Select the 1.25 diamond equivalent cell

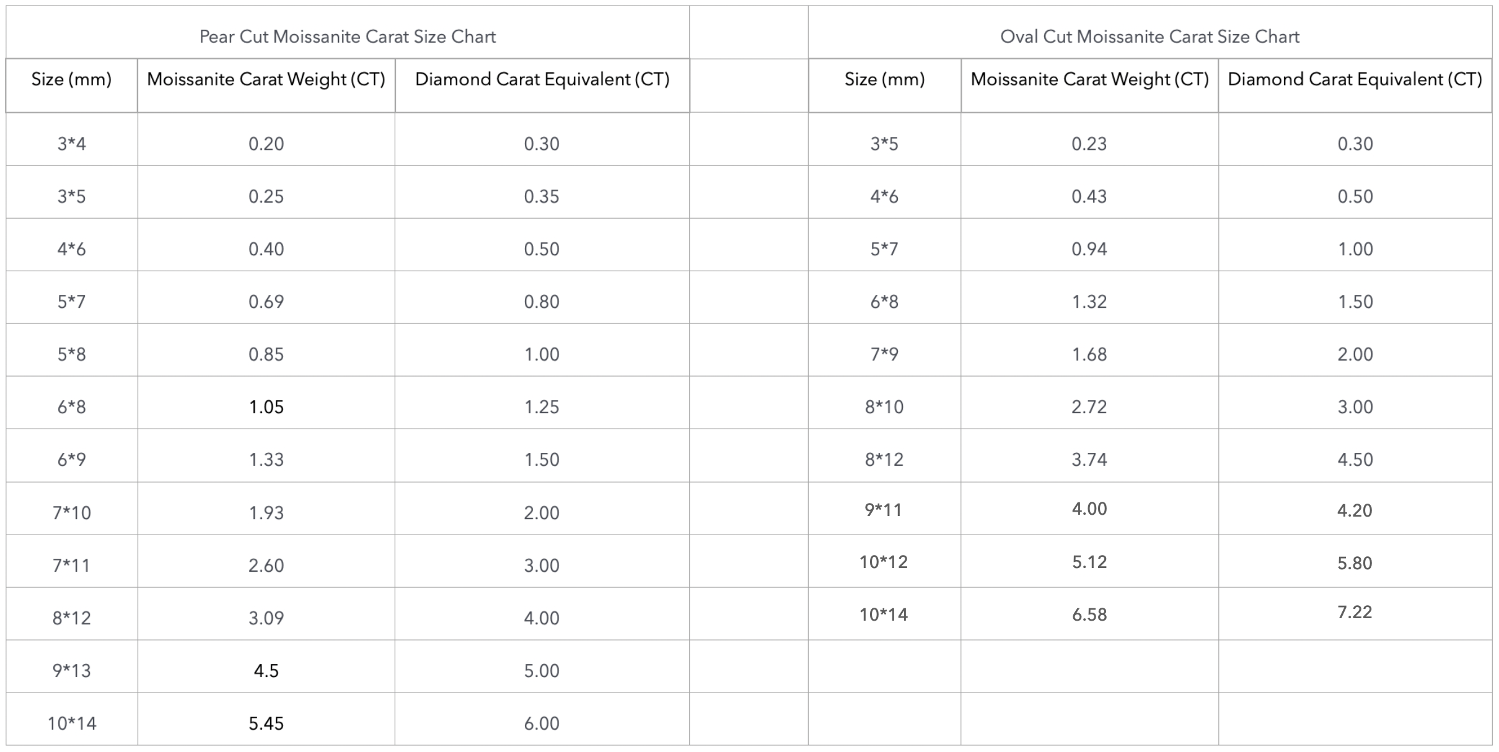coord(542,407)
